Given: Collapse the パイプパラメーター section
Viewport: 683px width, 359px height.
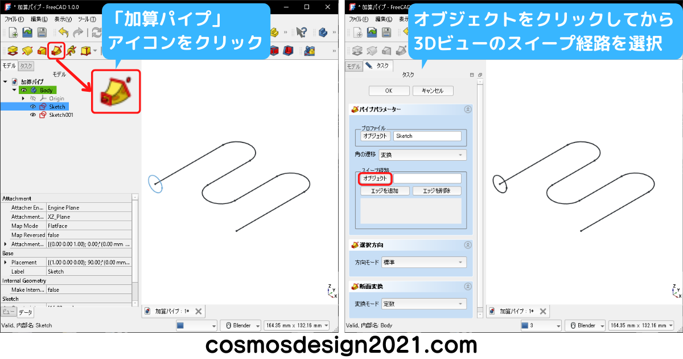Looking at the screenshot, I should [x=468, y=109].
